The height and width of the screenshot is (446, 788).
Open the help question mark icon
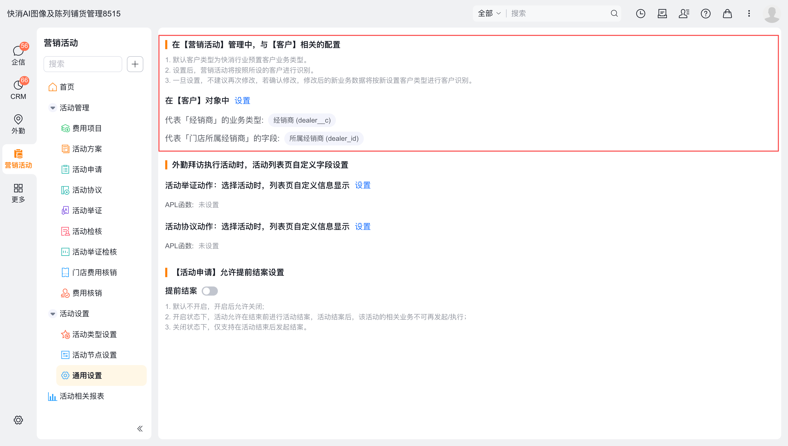click(705, 14)
